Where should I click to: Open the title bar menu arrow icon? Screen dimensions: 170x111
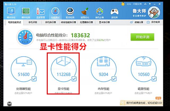(x=150, y=4)
